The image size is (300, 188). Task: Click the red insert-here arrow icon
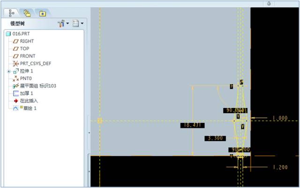pos(16,101)
